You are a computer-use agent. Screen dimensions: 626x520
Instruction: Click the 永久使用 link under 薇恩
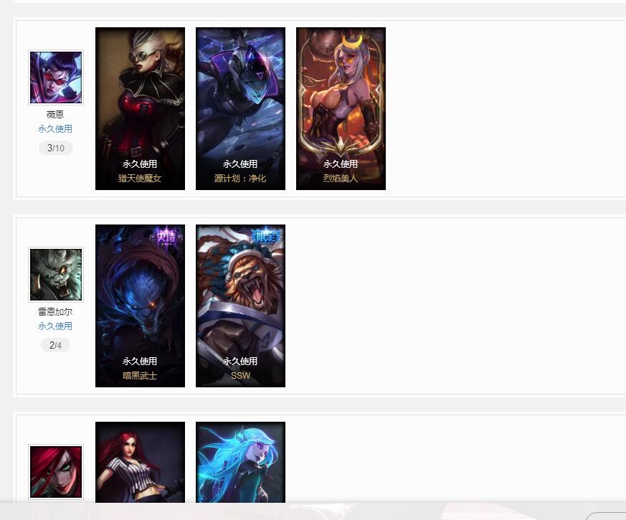[55, 128]
